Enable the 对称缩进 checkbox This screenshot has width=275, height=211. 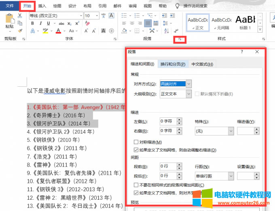[136, 142]
